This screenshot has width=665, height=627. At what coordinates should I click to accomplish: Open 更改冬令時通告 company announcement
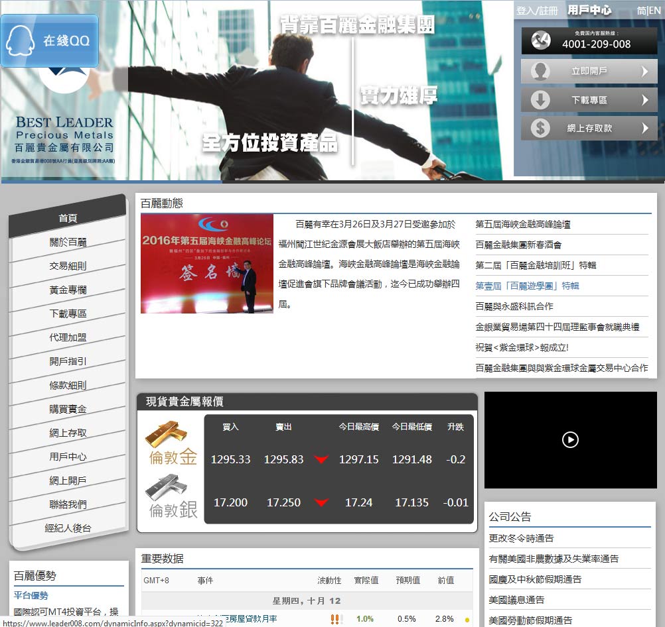point(521,538)
